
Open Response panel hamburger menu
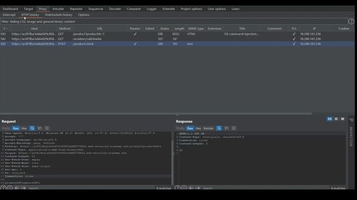coord(234,128)
